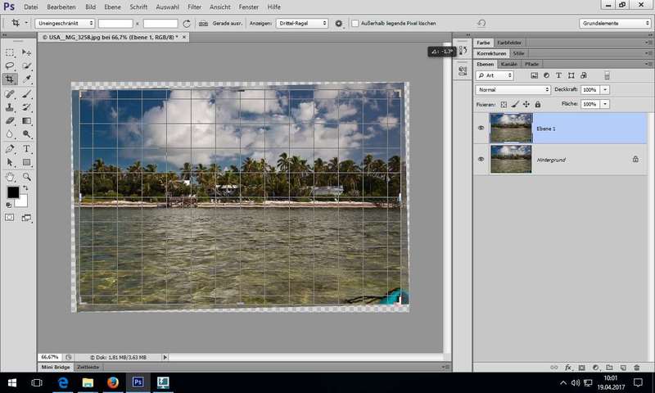Screen dimensions: 655x393
Task: Pick the Eyedropper tool
Action: coord(27,79)
